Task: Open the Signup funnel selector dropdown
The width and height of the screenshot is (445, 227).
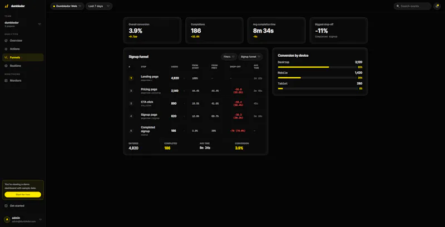Action: tap(250, 57)
